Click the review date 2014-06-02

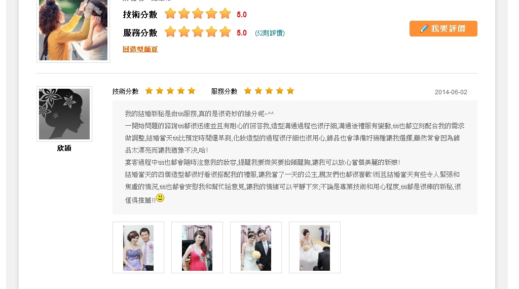(451, 92)
